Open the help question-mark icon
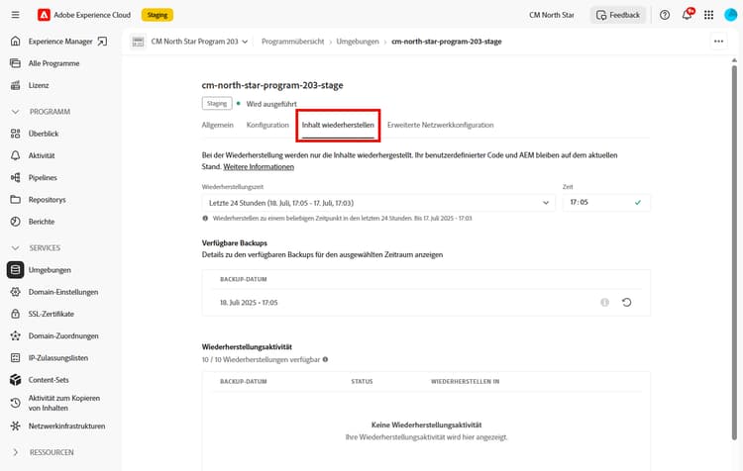 coord(665,15)
